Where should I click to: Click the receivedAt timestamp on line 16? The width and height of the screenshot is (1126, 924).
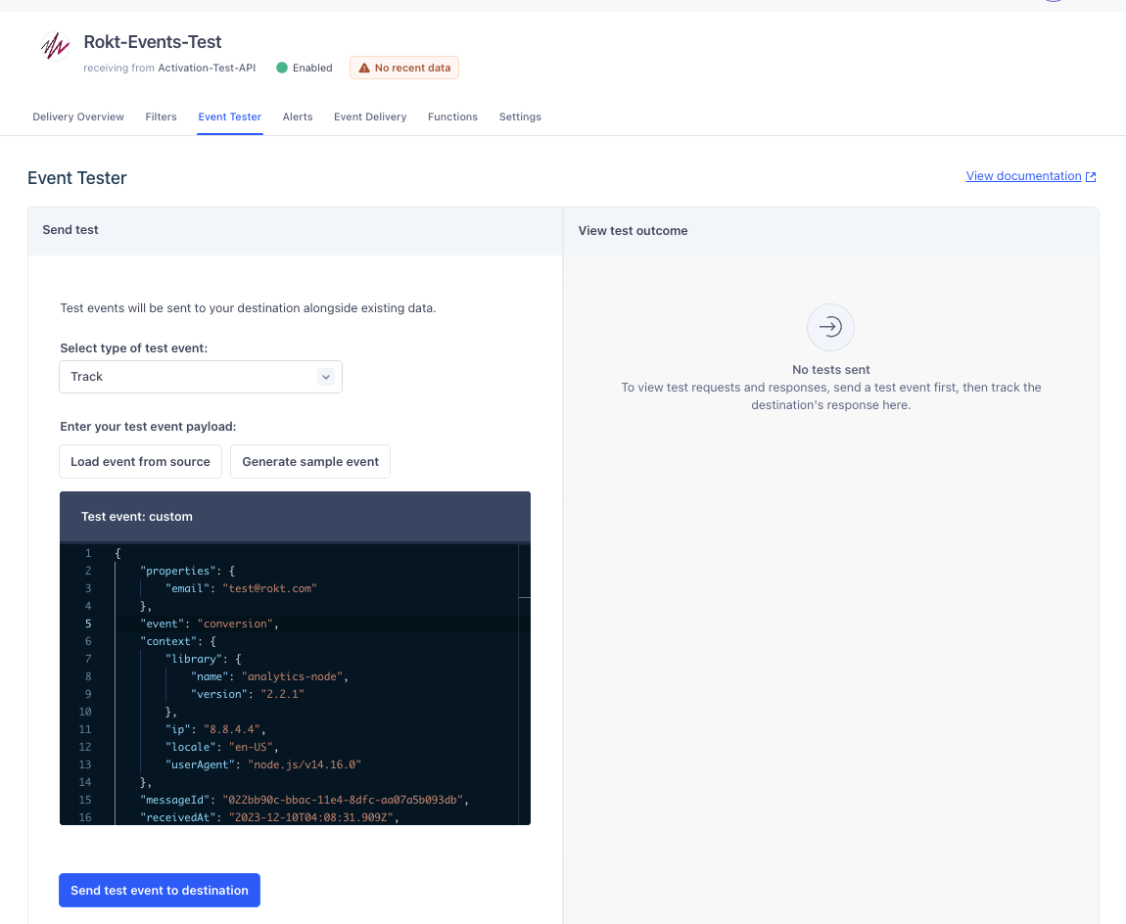pos(311,817)
